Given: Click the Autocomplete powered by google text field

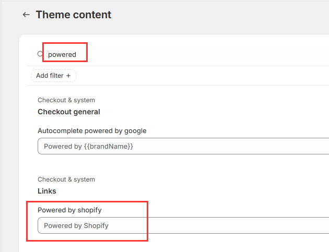Looking at the screenshot, I should point(183,147).
